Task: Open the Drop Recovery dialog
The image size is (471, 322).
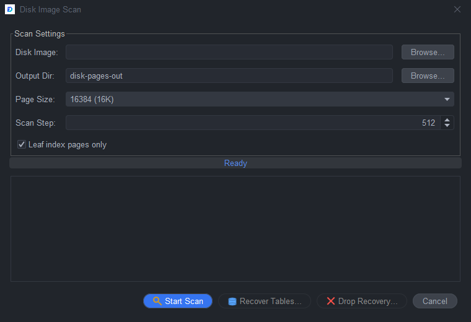Action: point(362,301)
